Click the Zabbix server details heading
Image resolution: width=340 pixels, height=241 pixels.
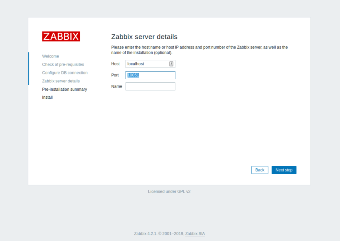(x=144, y=37)
